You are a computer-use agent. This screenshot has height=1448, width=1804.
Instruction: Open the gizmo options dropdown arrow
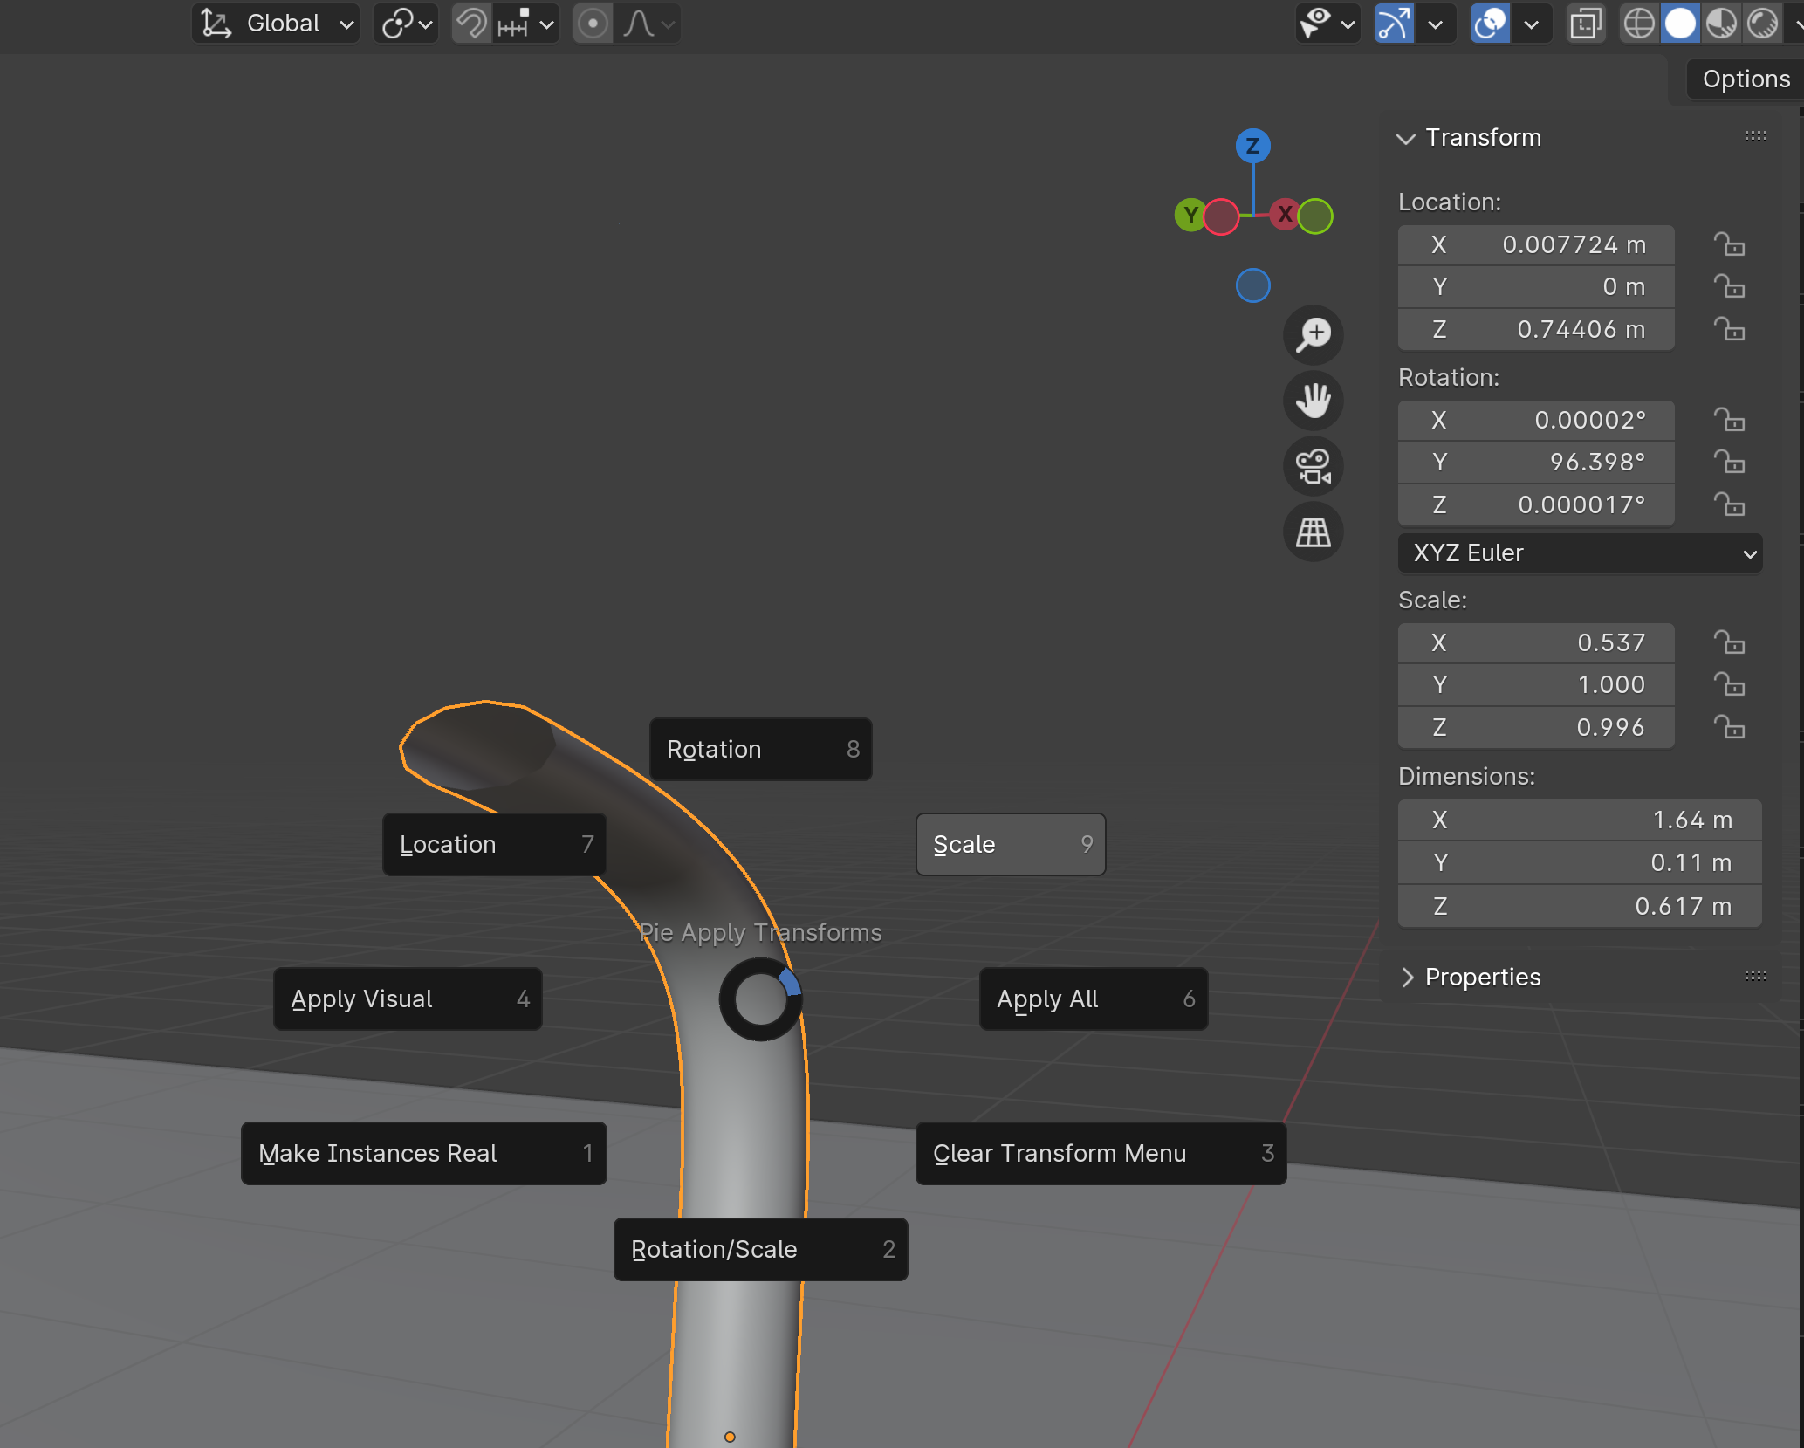[1436, 24]
